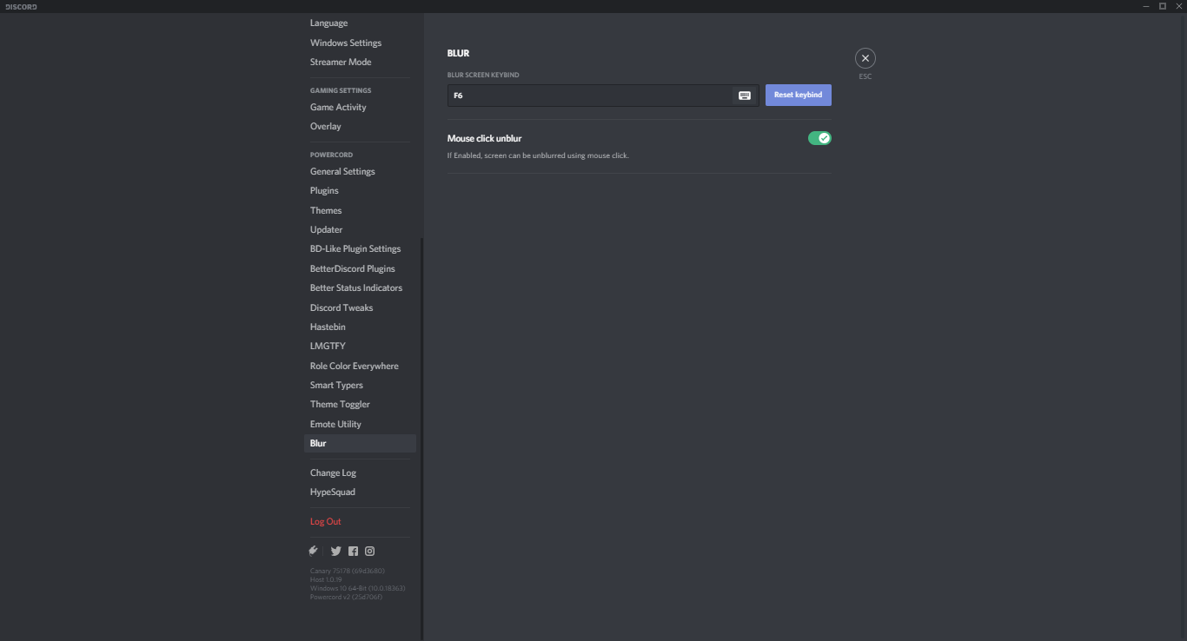This screenshot has height=641, width=1187.
Task: Click the keyboard icon in keybind field
Action: 745,96
